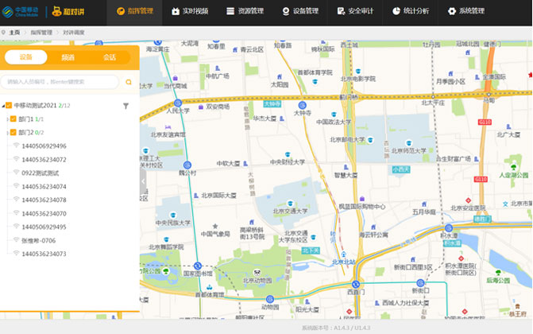Select device 0922测试测试

pos(40,173)
